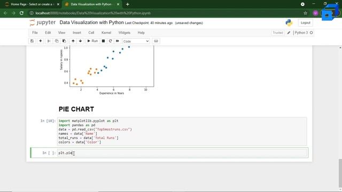Open the File menu
Image resolution: width=342 pixels, height=192 pixels.
(x=35, y=33)
